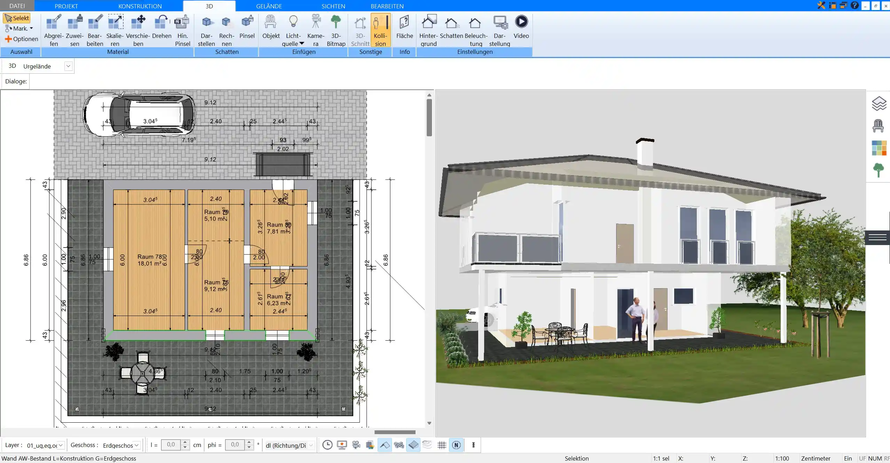
Task: Select the Abgreifen material tool
Action: click(x=54, y=31)
